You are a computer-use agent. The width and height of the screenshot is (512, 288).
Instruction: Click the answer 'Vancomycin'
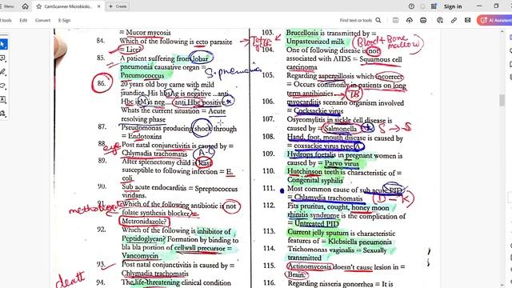click(x=140, y=255)
